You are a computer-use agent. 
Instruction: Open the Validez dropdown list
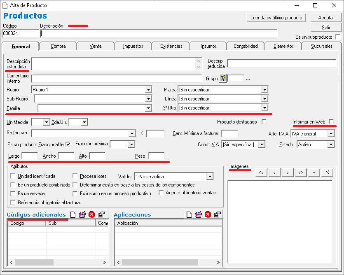tap(210, 177)
